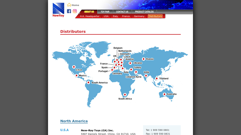Click the U.S.A map marker
This screenshot has width=241, height=135.
[x=74, y=67]
